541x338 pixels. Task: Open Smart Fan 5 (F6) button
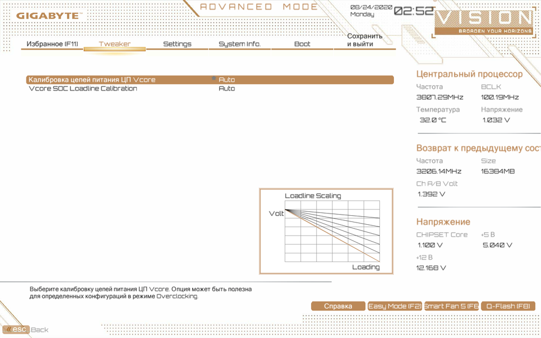451,306
